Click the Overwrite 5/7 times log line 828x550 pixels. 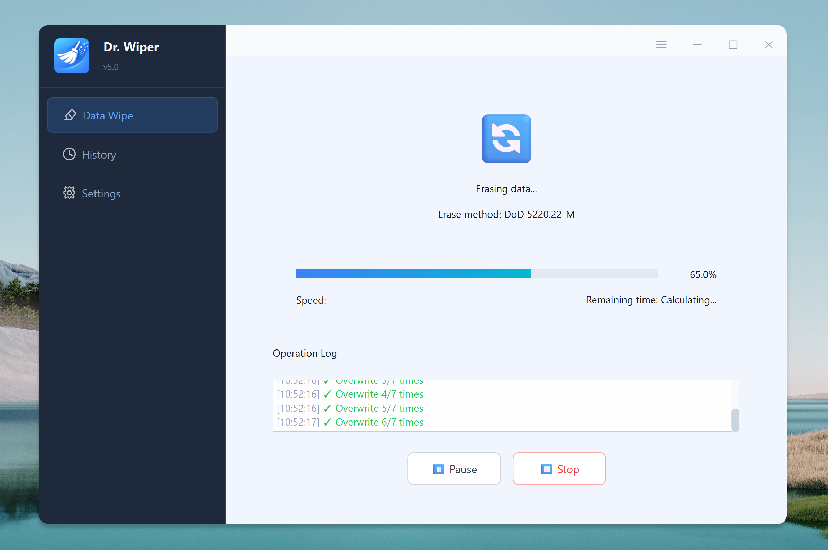click(x=379, y=408)
